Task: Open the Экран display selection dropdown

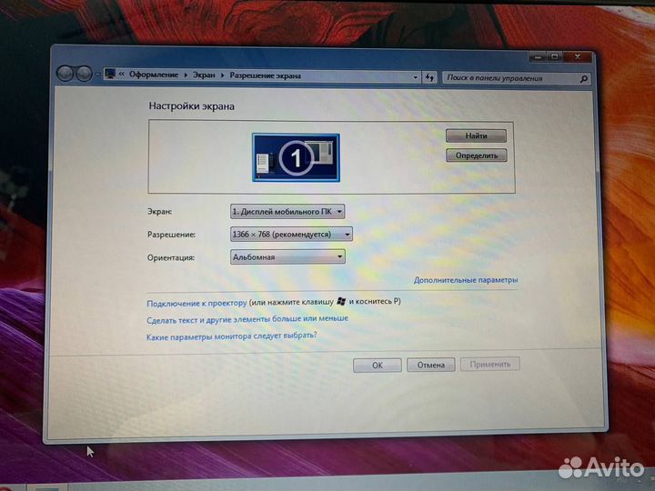Action: point(287,211)
